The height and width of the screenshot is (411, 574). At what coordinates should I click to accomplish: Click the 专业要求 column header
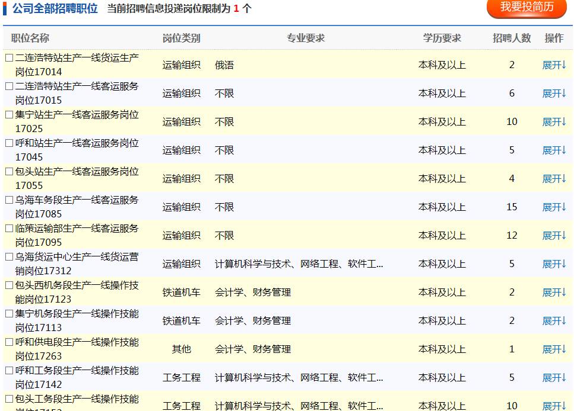tap(306, 38)
